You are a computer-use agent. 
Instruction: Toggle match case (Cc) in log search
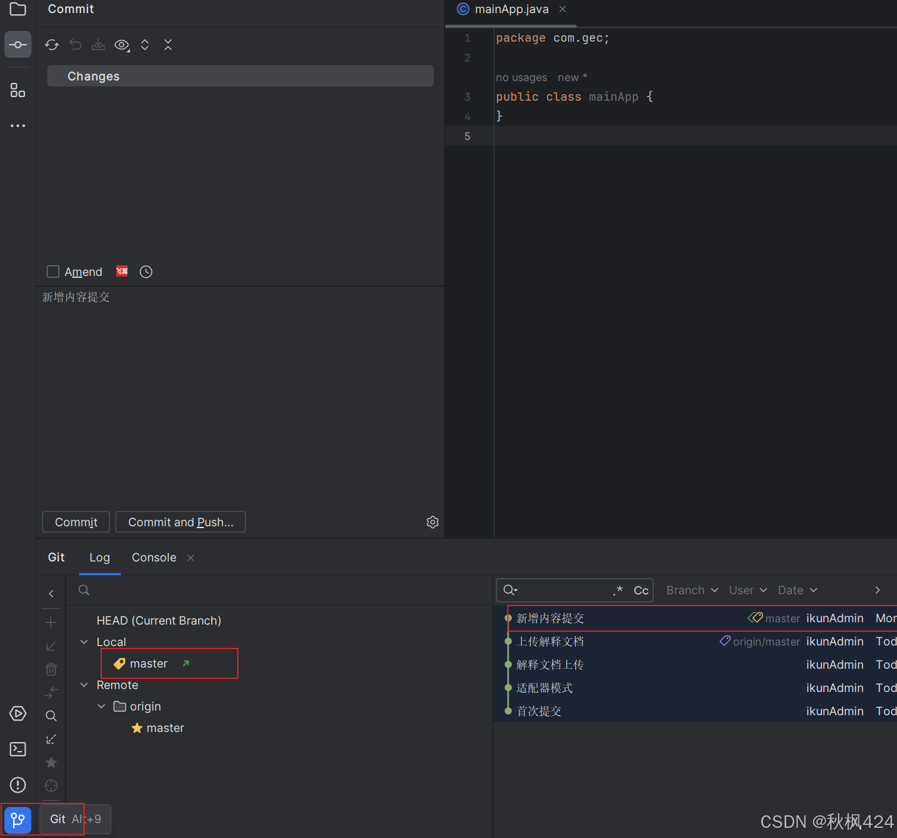point(641,590)
